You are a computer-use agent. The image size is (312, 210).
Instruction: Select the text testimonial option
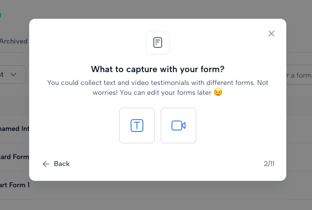137,126
